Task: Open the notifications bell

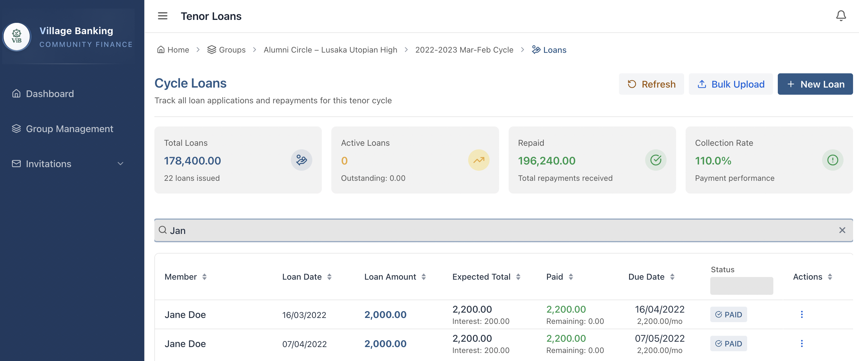Action: 841,15
